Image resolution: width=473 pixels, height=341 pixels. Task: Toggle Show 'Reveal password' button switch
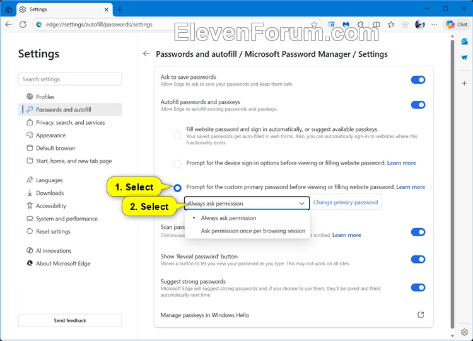point(418,259)
